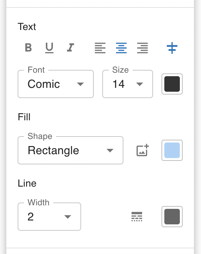Align text to the right
This screenshot has width=201, height=254.
142,48
